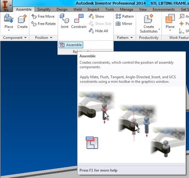Viewport: 189px width, 178px height.
Task: Click the Place component tool
Action: [x=9, y=21]
